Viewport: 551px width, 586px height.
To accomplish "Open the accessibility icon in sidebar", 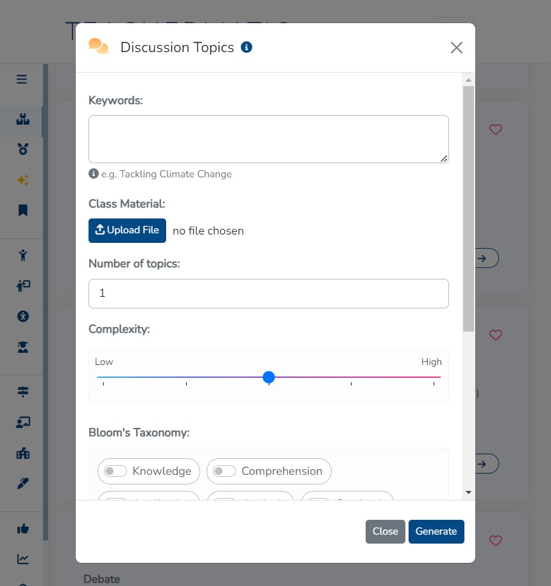I will click(22, 317).
